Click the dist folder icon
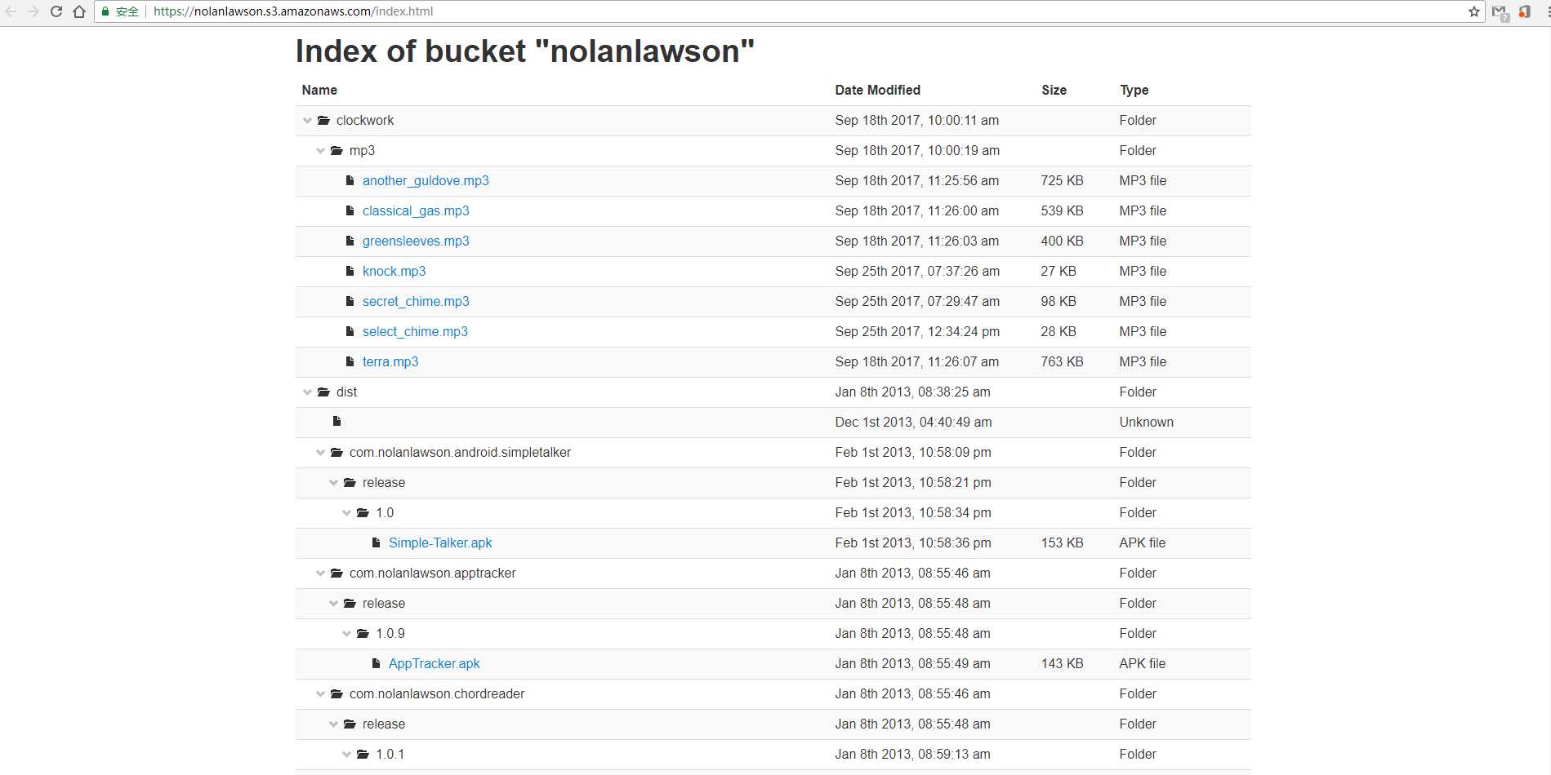The image size is (1551, 775). pos(323,392)
